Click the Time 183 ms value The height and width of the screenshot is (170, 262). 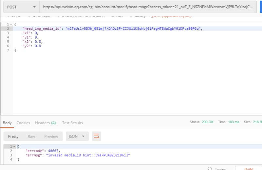[x=234, y=122]
